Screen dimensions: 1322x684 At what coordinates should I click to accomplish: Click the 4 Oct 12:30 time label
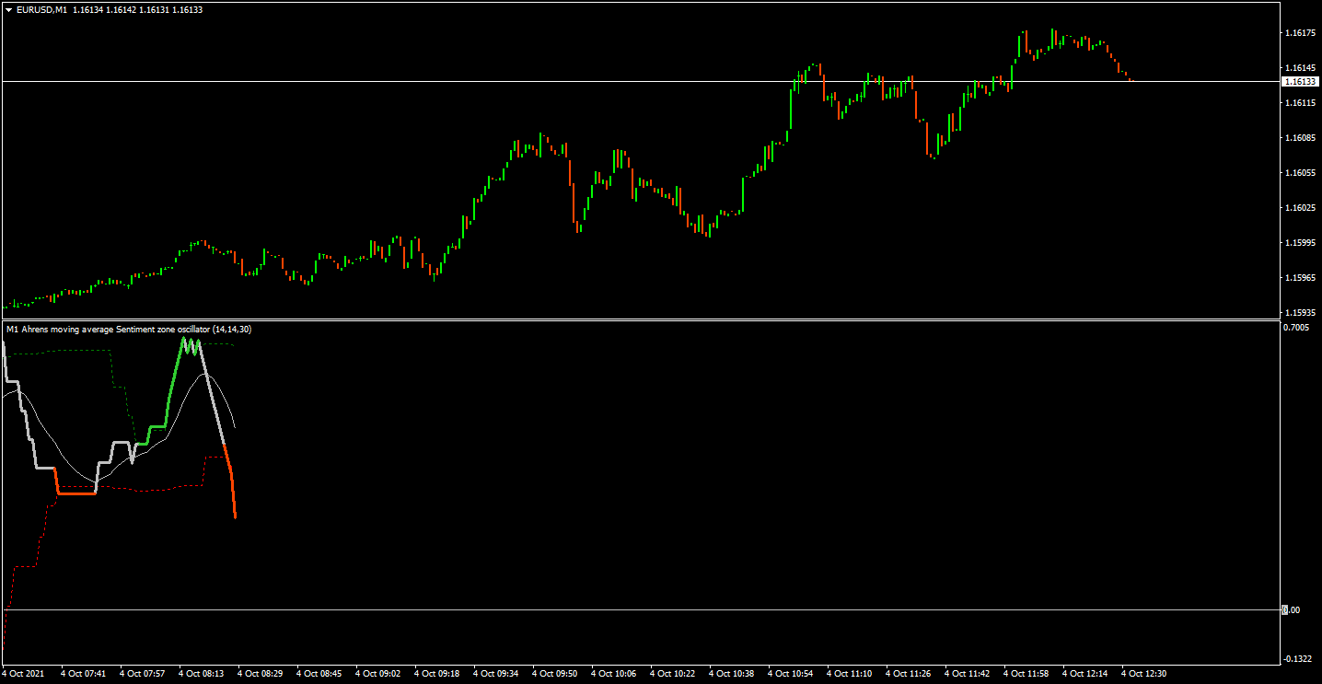1144,674
